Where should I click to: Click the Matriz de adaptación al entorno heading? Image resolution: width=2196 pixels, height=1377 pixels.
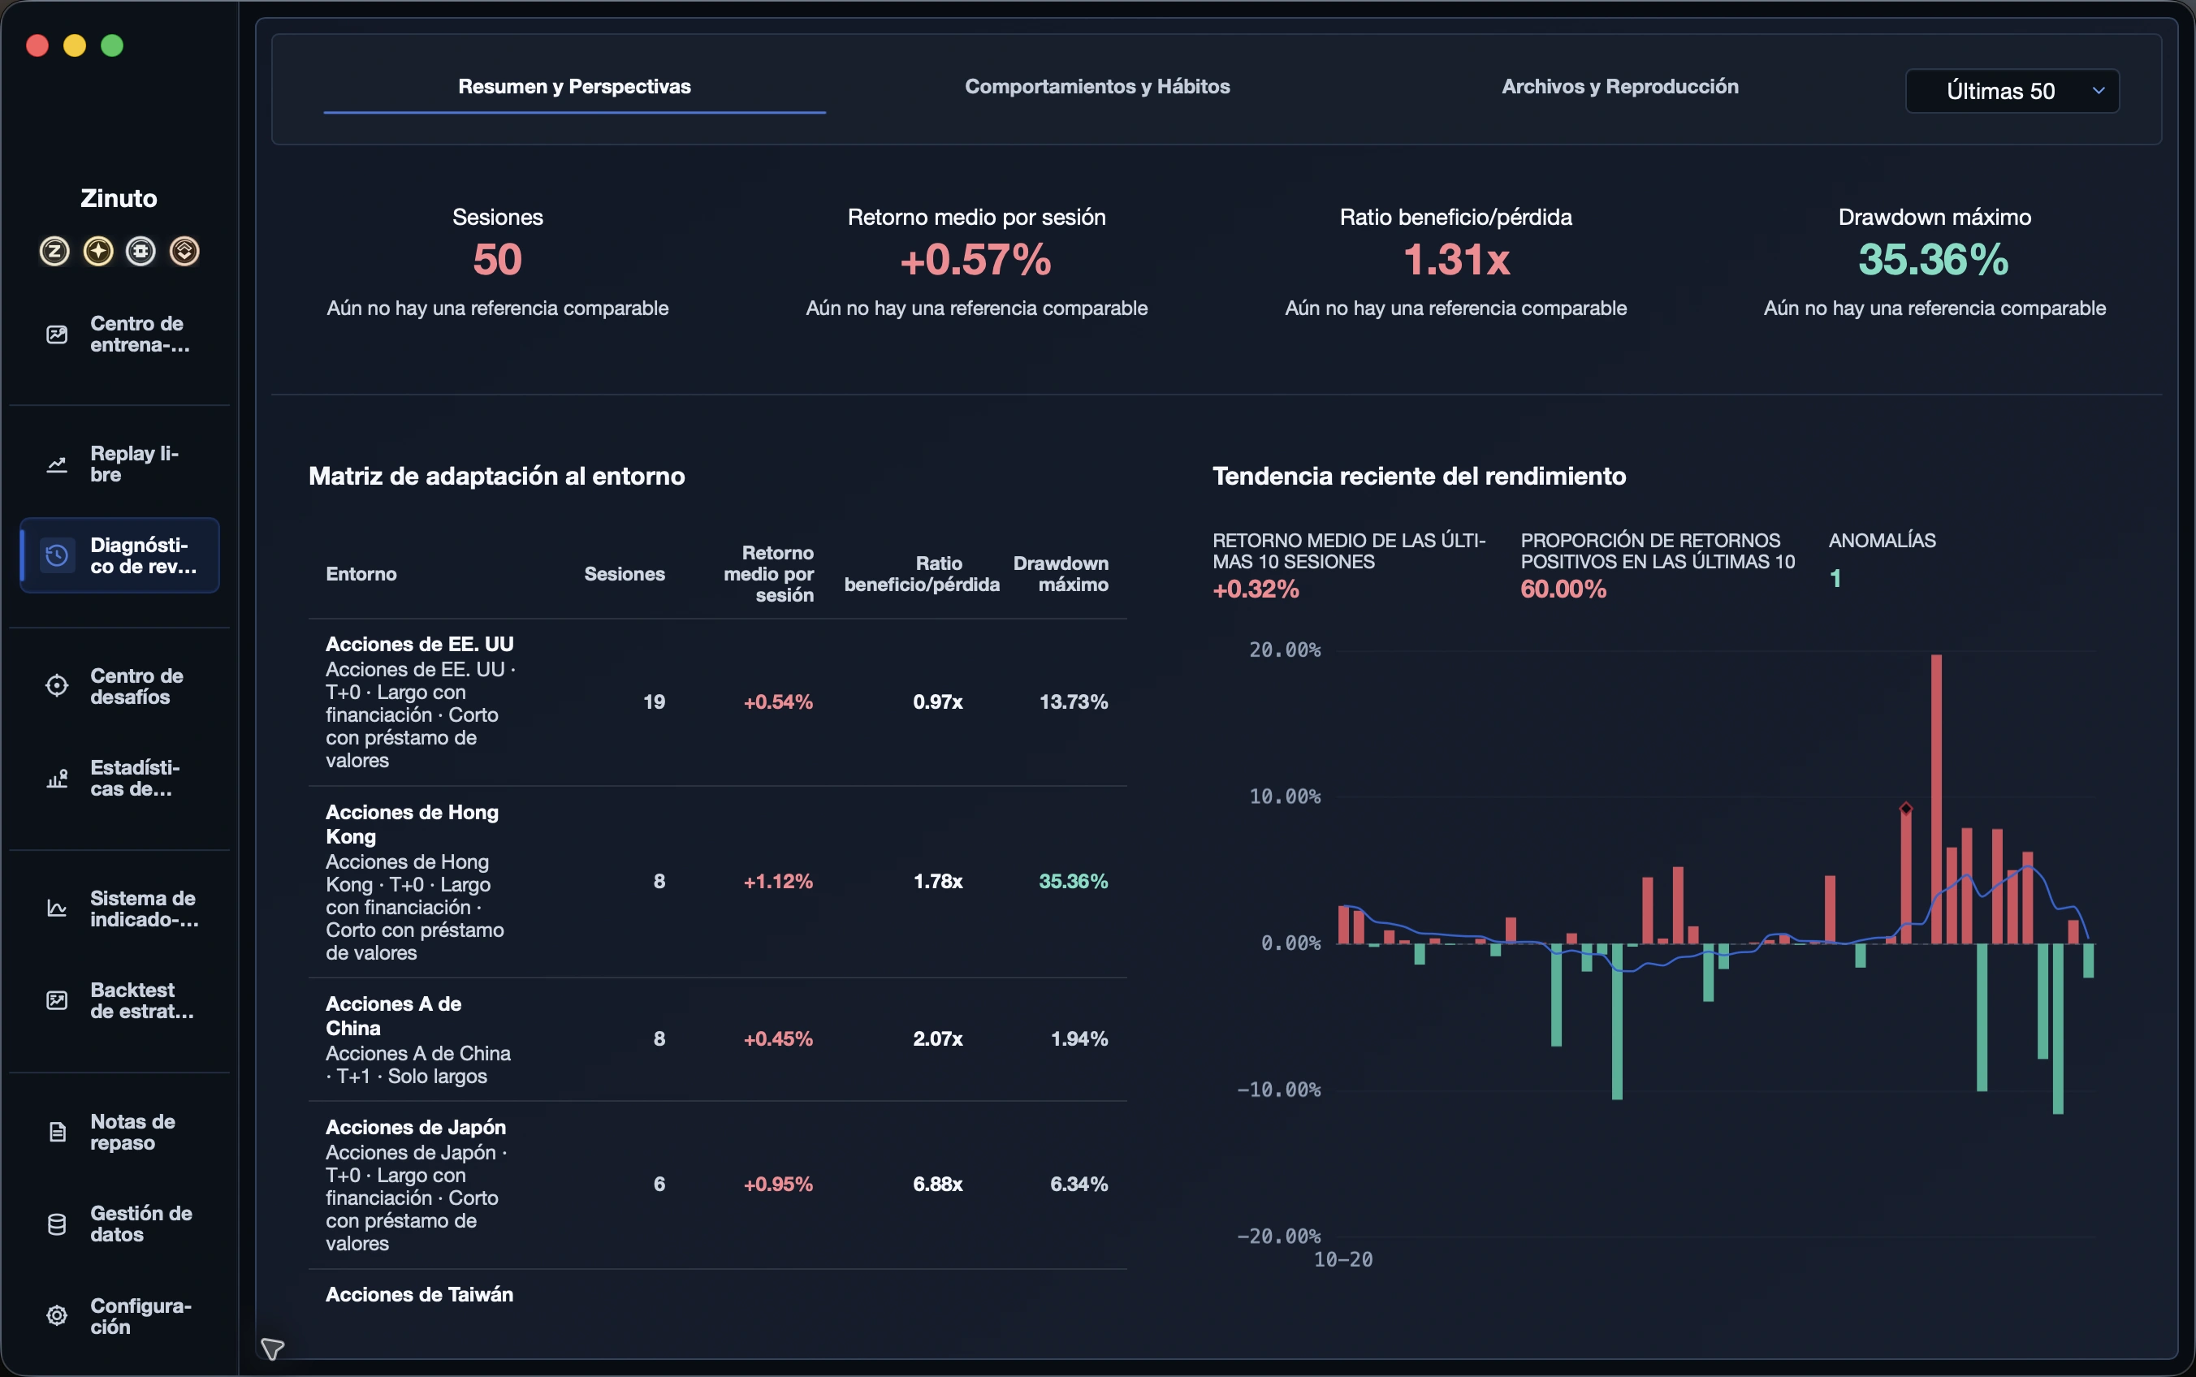point(496,477)
